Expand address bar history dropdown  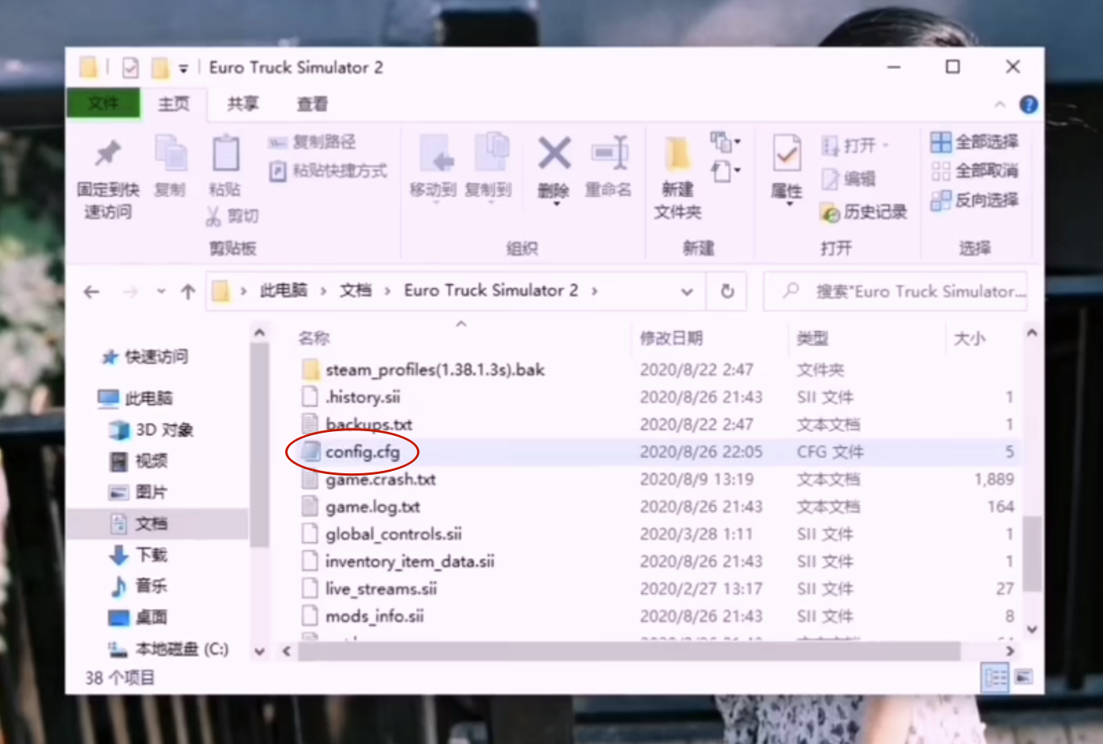[687, 291]
